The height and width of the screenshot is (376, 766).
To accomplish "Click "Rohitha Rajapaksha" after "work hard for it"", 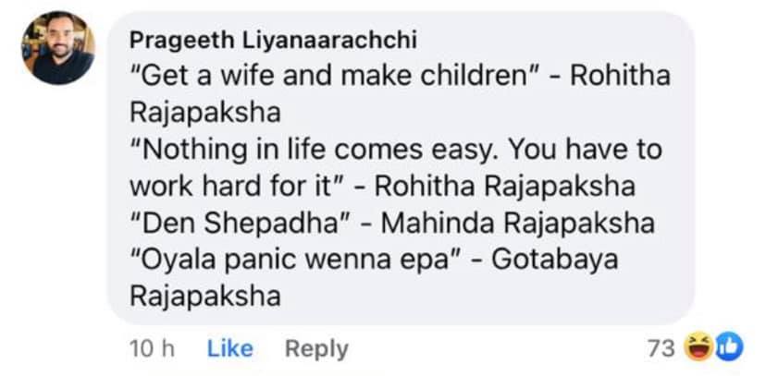I will (x=504, y=187).
